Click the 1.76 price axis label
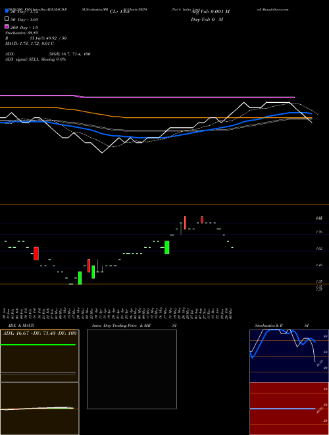 click(x=319, y=232)
